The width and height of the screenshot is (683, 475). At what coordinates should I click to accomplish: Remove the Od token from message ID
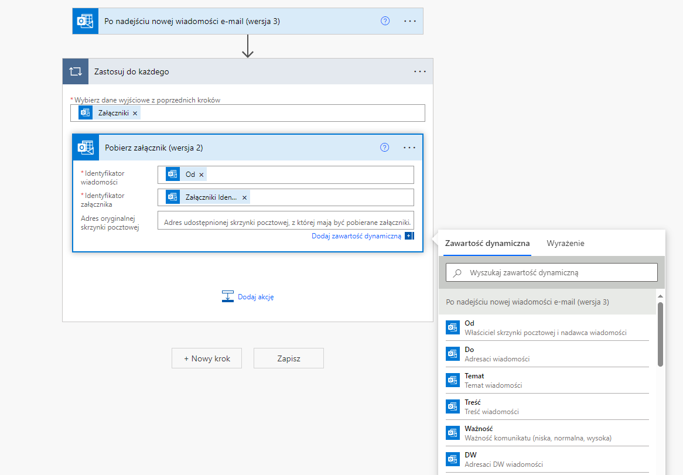(202, 175)
